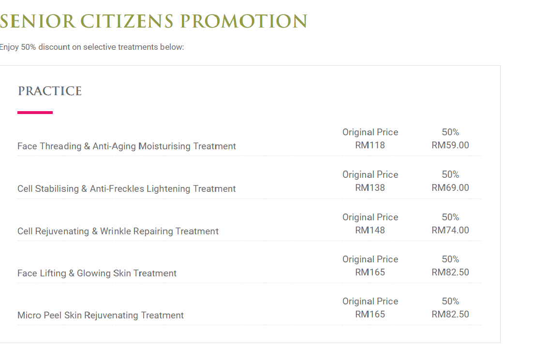Click Cell Stabilising & Anti-Freckles Lightening Treatment

tap(126, 188)
